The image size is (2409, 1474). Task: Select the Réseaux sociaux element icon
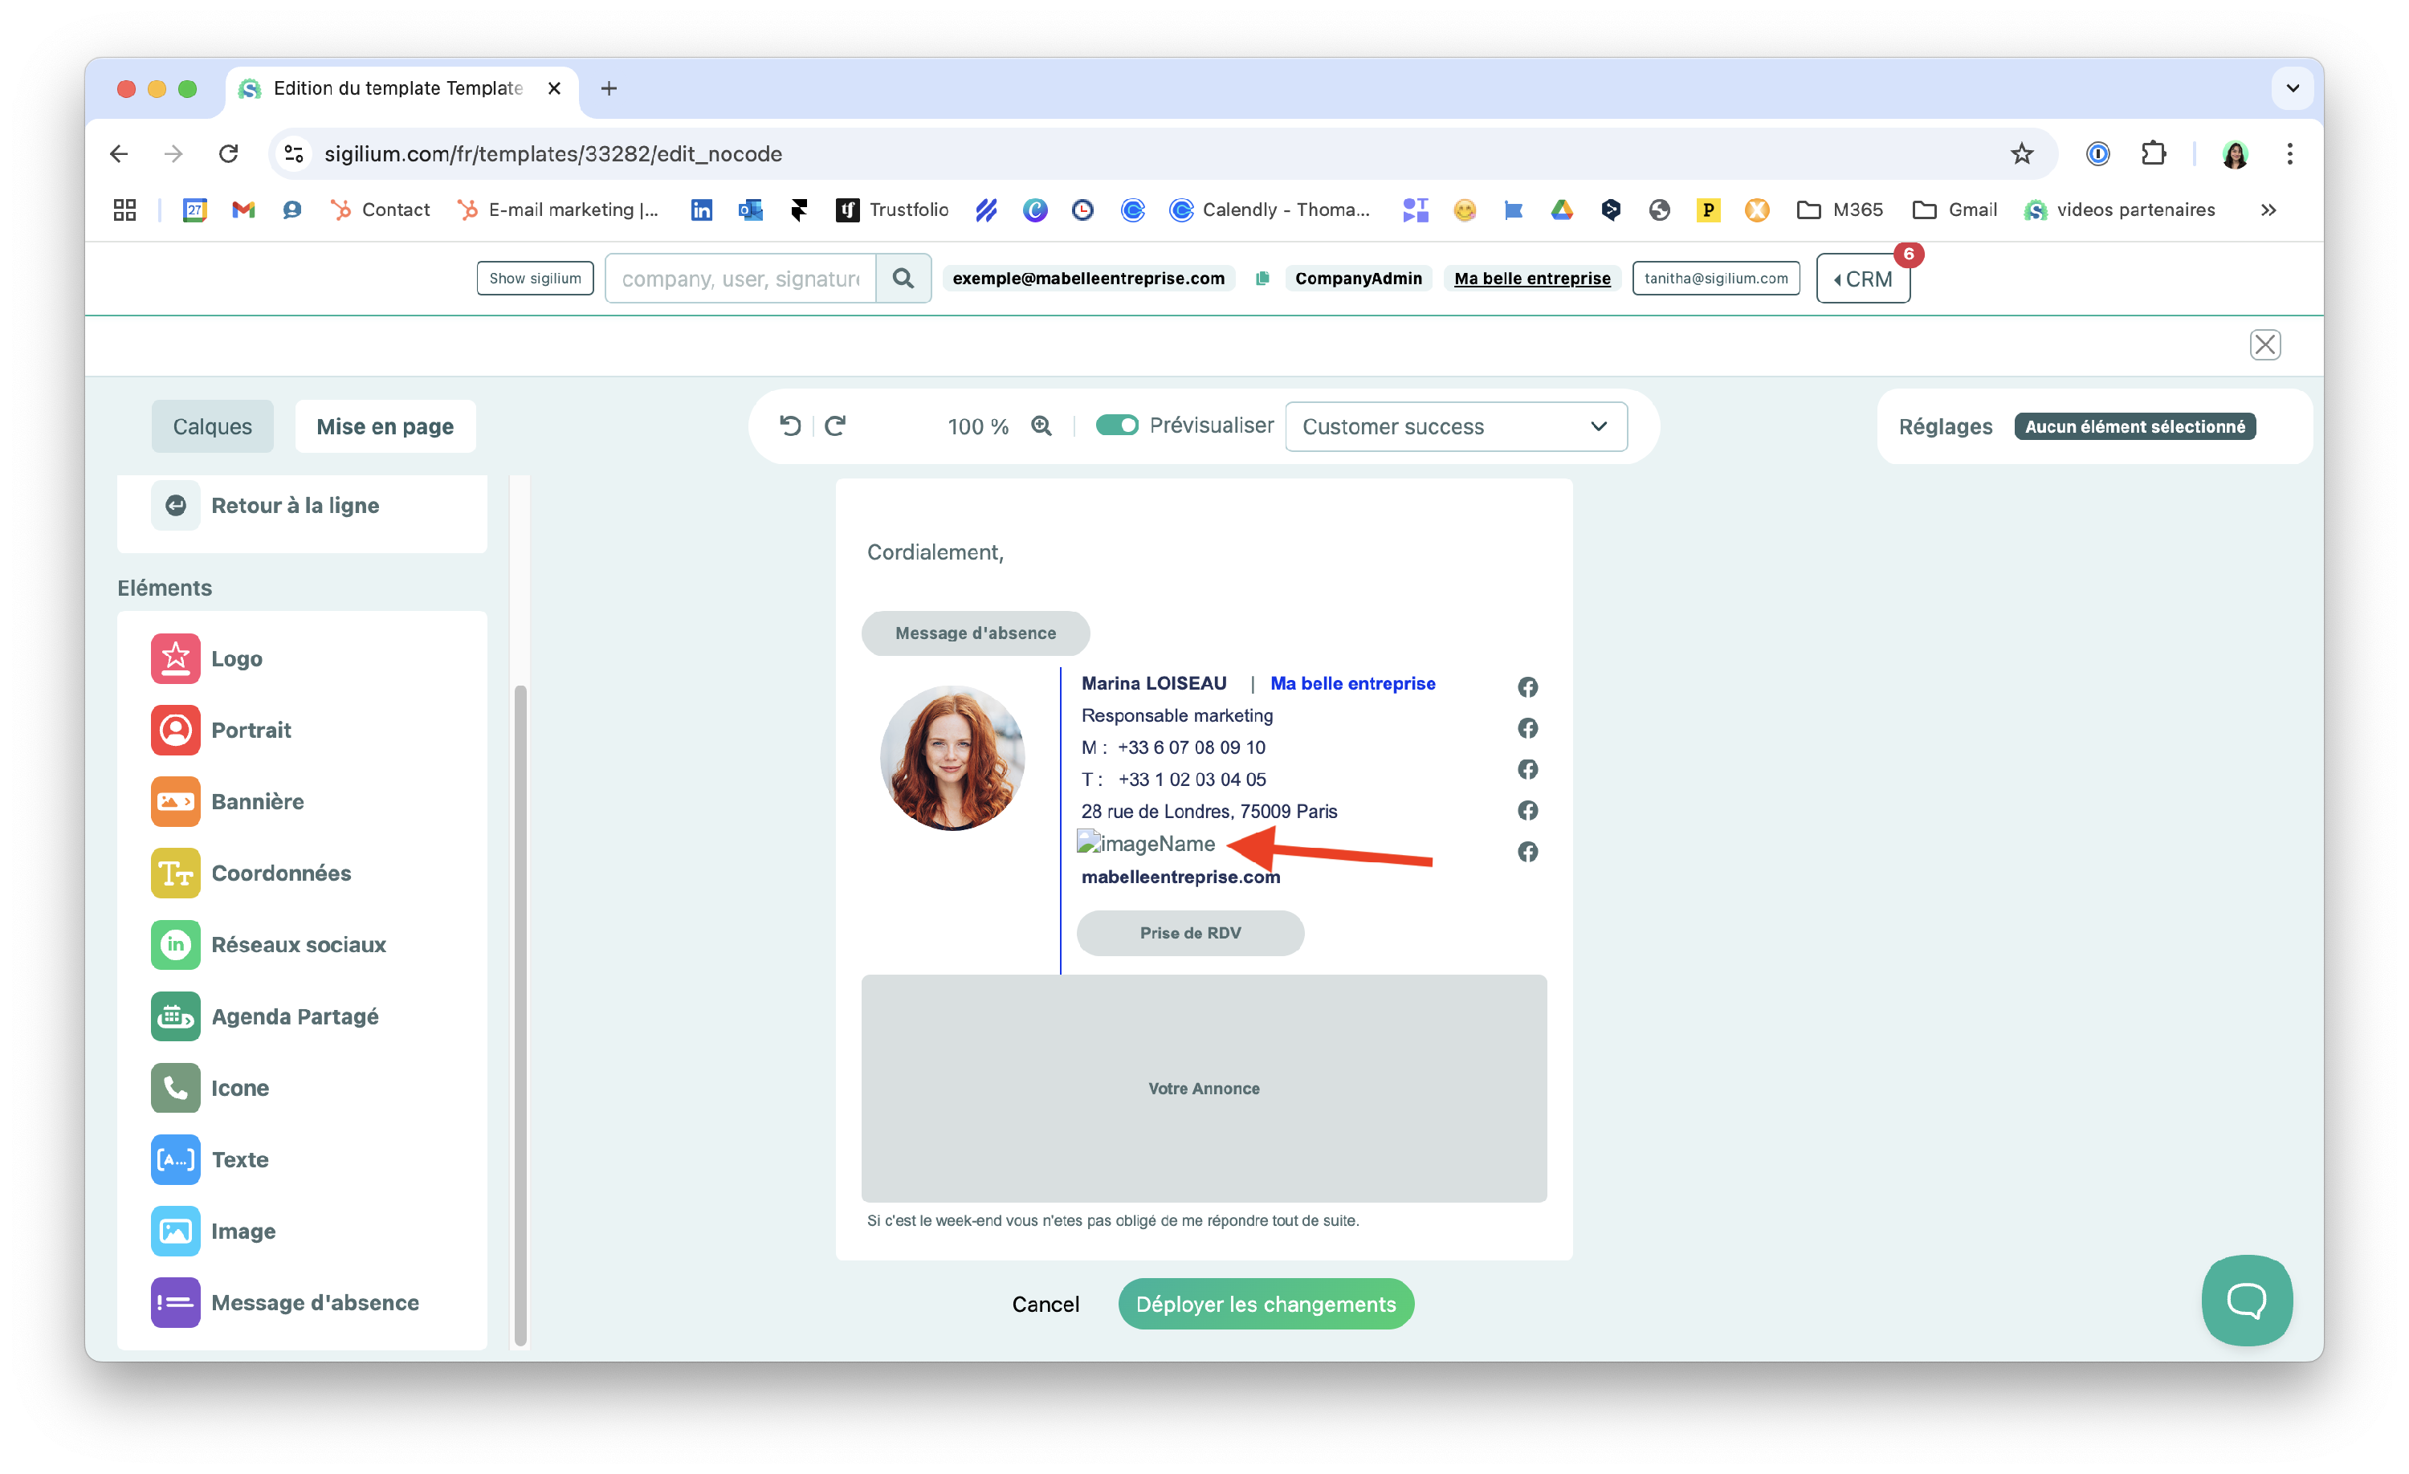coord(175,944)
